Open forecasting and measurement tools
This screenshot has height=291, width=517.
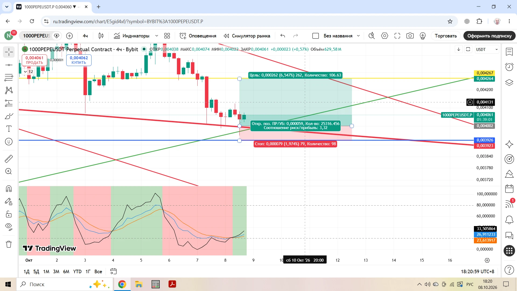coord(9,103)
